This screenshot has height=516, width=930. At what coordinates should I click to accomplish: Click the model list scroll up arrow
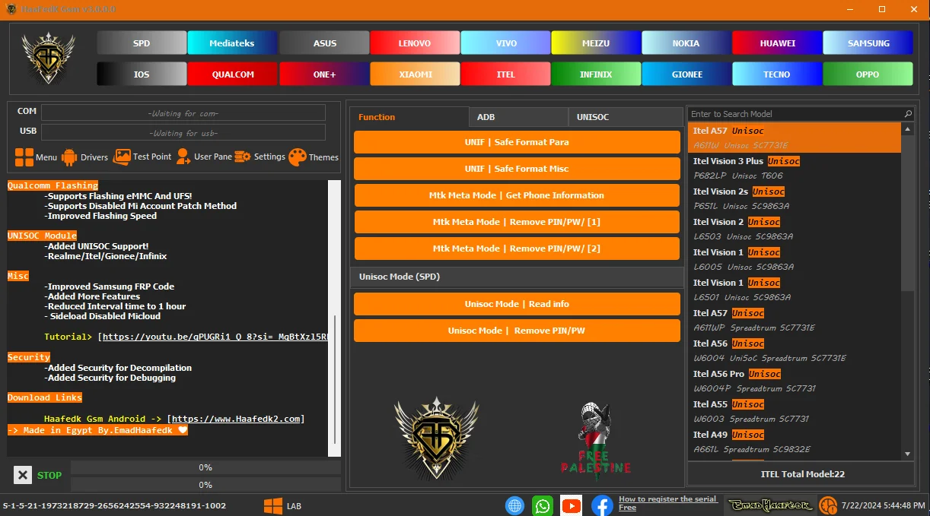tap(907, 129)
